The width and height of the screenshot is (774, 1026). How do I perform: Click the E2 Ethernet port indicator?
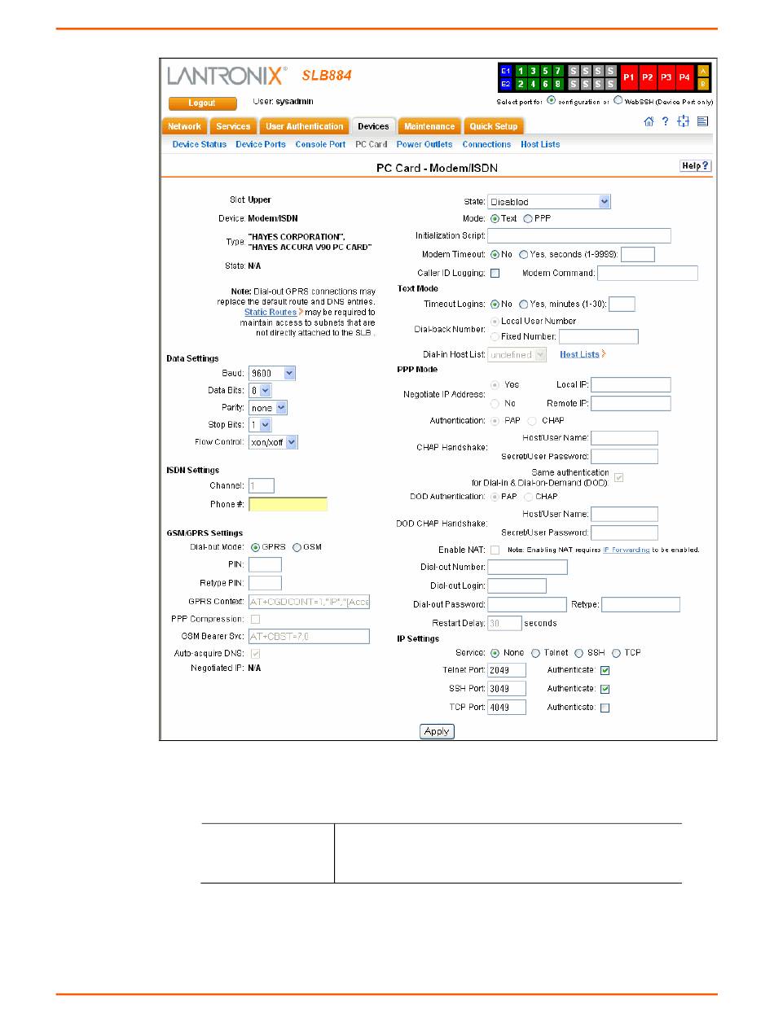coord(505,84)
